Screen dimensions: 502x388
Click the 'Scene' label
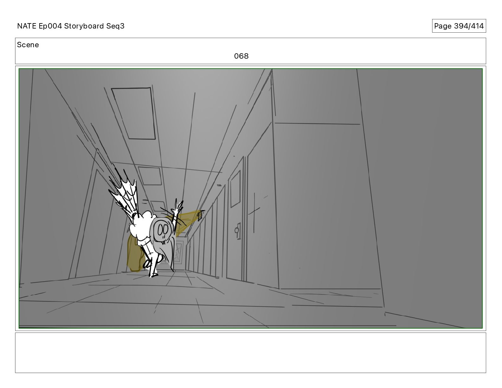28,45
